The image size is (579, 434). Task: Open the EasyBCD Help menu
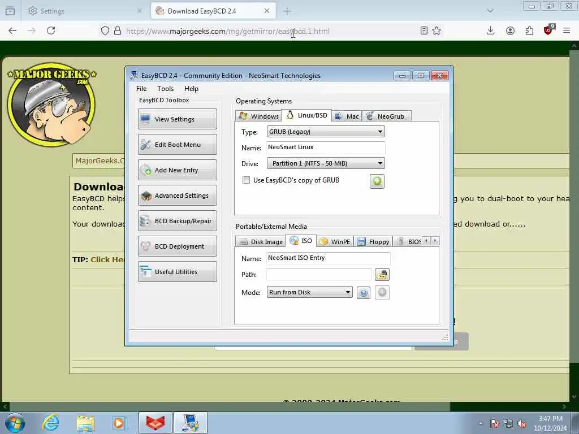pos(191,89)
